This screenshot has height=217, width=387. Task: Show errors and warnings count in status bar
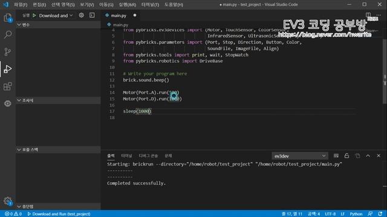click(13, 214)
